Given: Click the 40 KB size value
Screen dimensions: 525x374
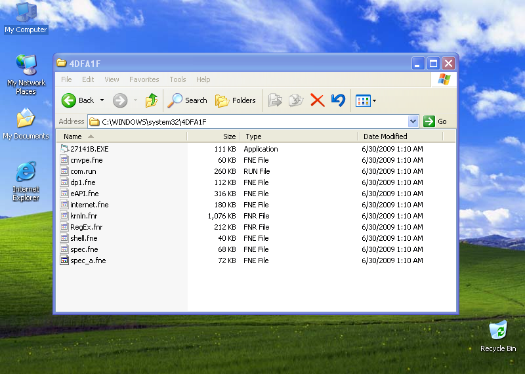Looking at the screenshot, I should coord(227,238).
